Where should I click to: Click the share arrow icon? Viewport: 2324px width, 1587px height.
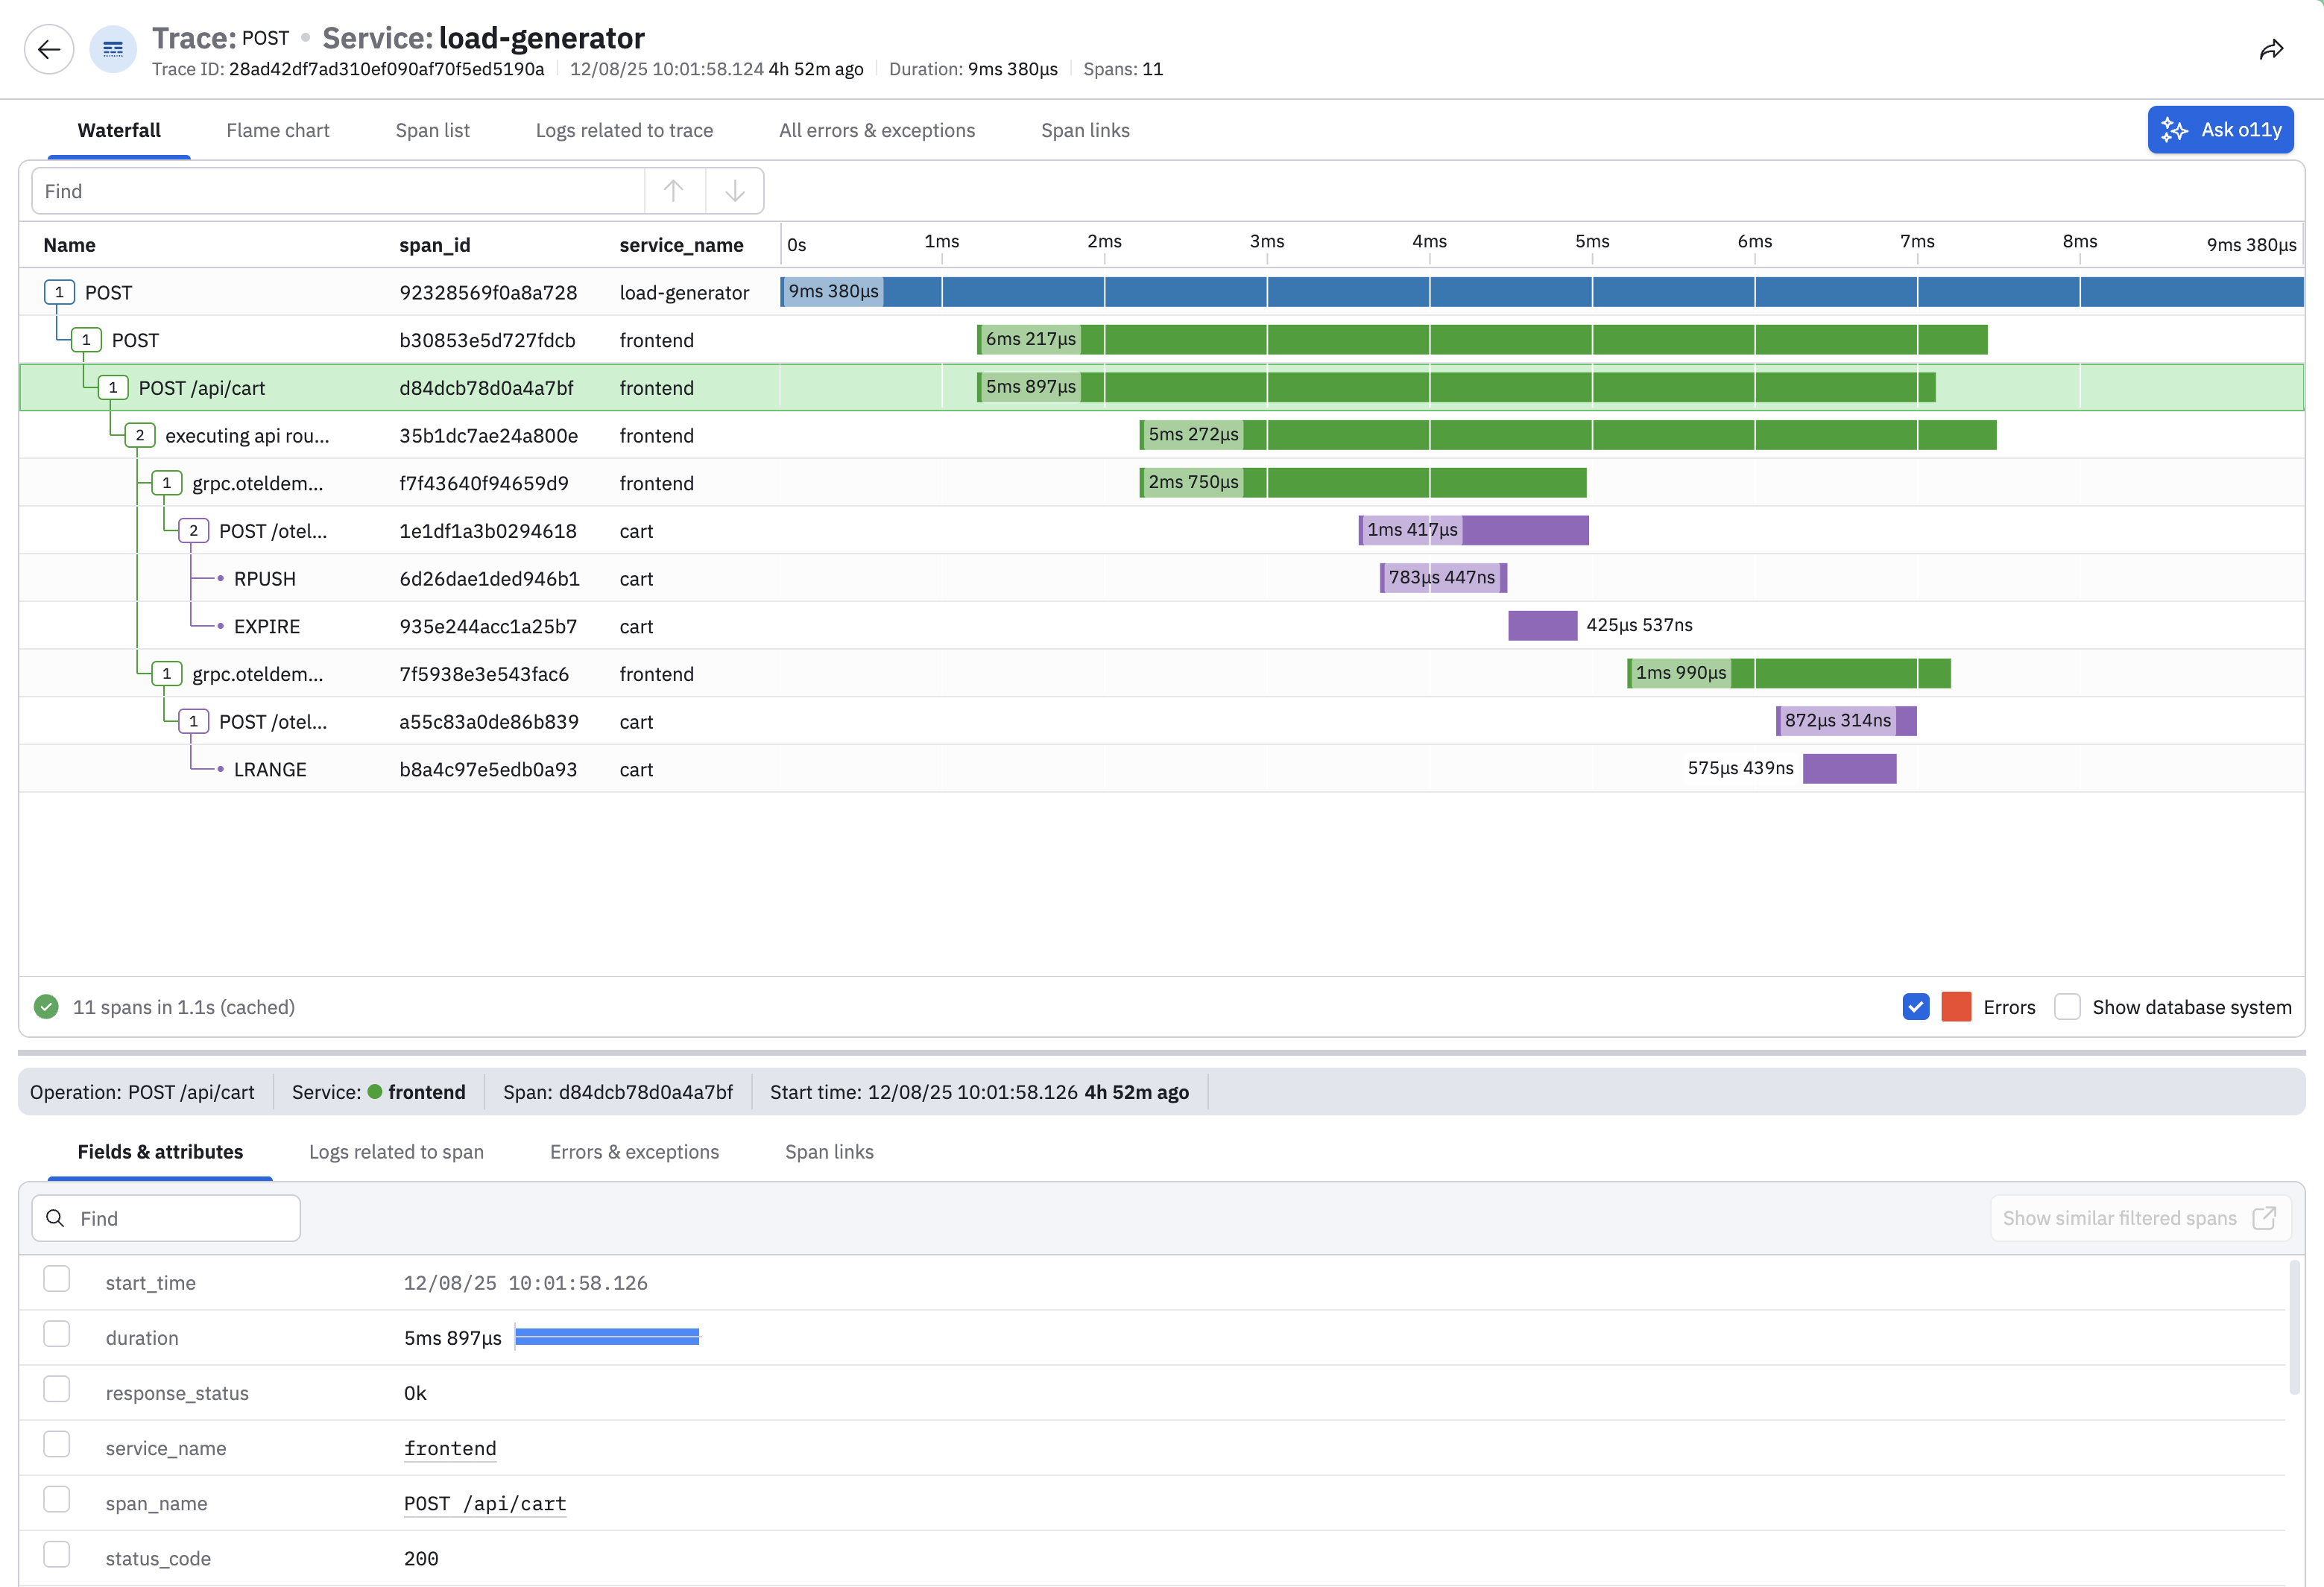2271,50
